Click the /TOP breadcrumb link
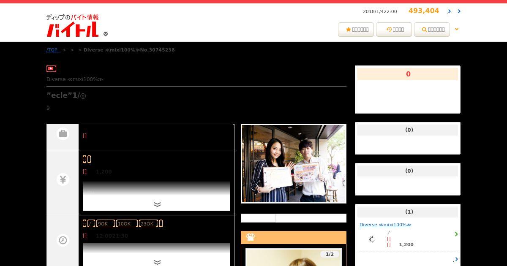The height and width of the screenshot is (266, 507). tap(52, 50)
